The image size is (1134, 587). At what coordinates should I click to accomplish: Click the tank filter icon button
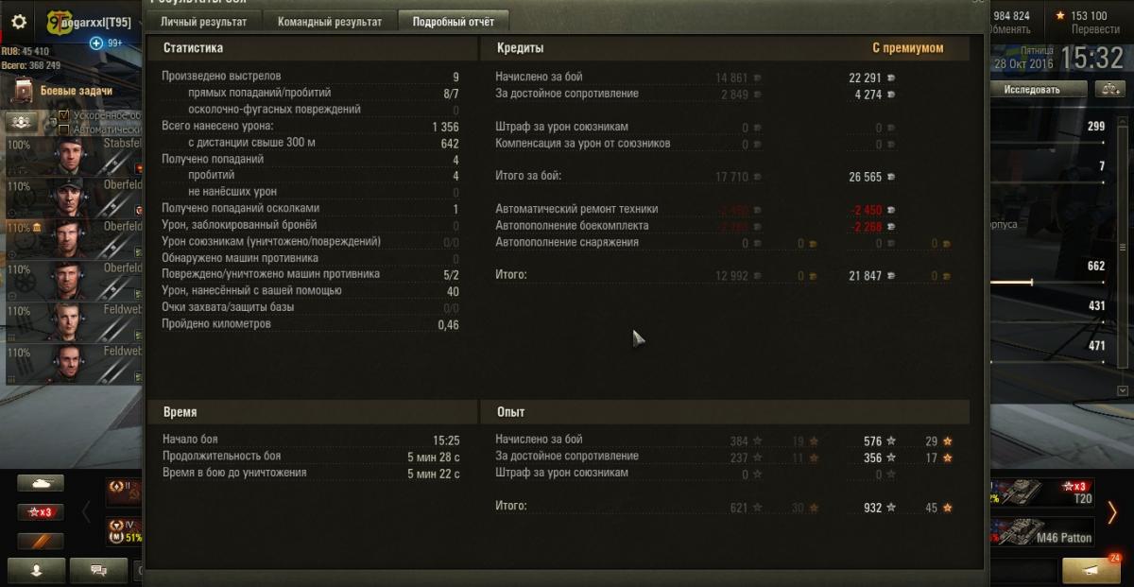[x=41, y=483]
